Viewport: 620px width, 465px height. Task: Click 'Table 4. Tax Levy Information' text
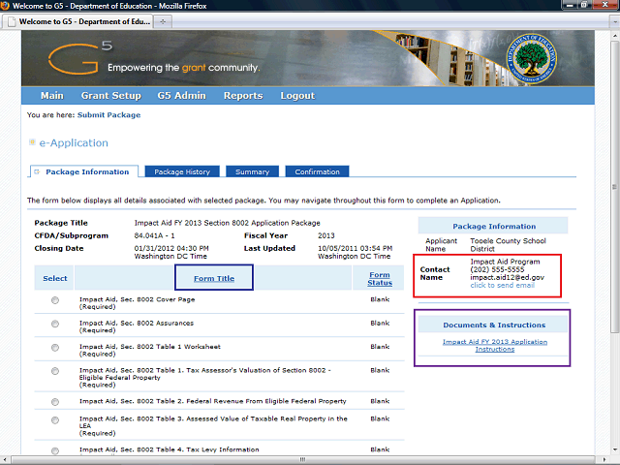click(207, 449)
